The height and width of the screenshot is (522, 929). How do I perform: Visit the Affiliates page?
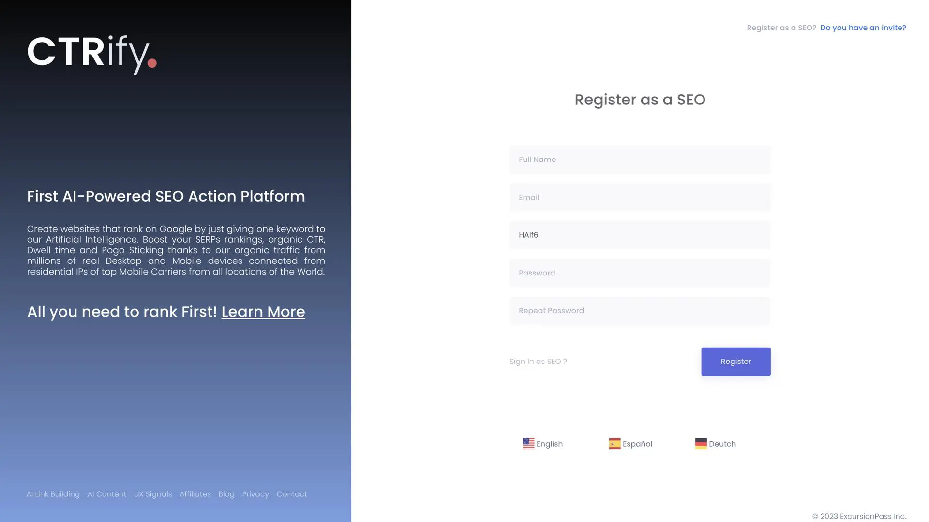pos(195,494)
